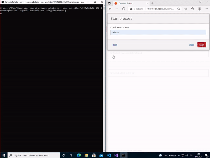Open Visual Studio Code from the taskbar
The width and height of the screenshot is (210, 158).
tap(109, 155)
